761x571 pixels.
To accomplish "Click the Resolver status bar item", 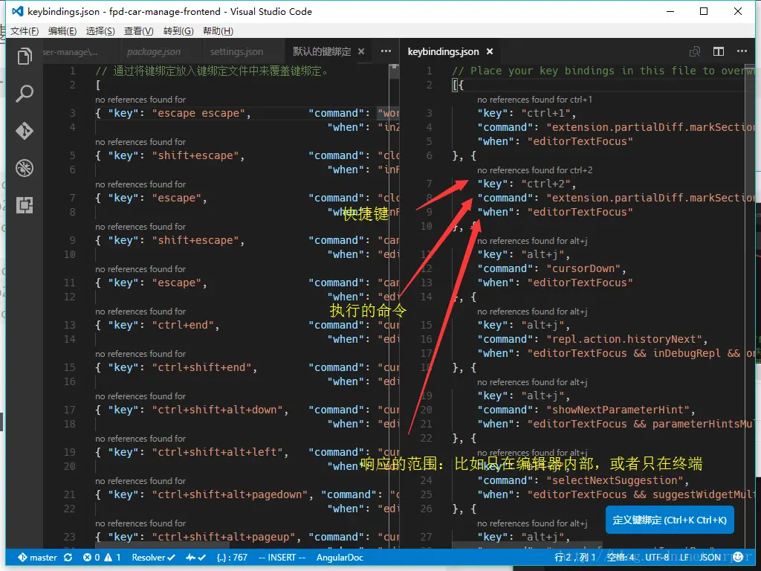I will tap(153, 558).
